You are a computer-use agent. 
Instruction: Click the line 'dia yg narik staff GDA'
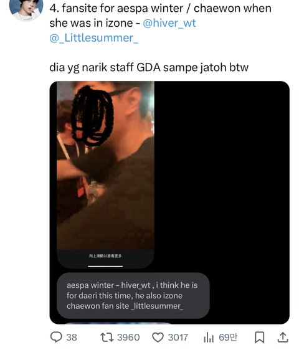(x=105, y=67)
